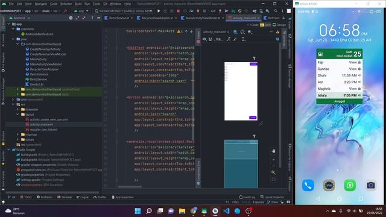This screenshot has width=386, height=217.
Task: Open Visual Studio Code from taskbar
Action: click(227, 211)
